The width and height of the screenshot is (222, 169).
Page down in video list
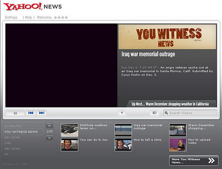pos(49,138)
